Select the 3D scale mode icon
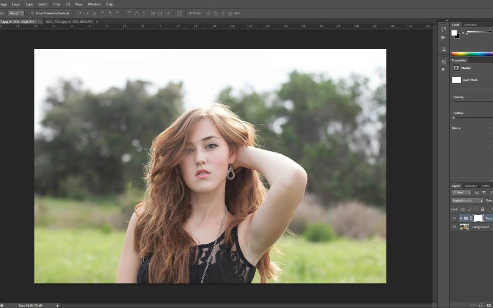 (237, 13)
